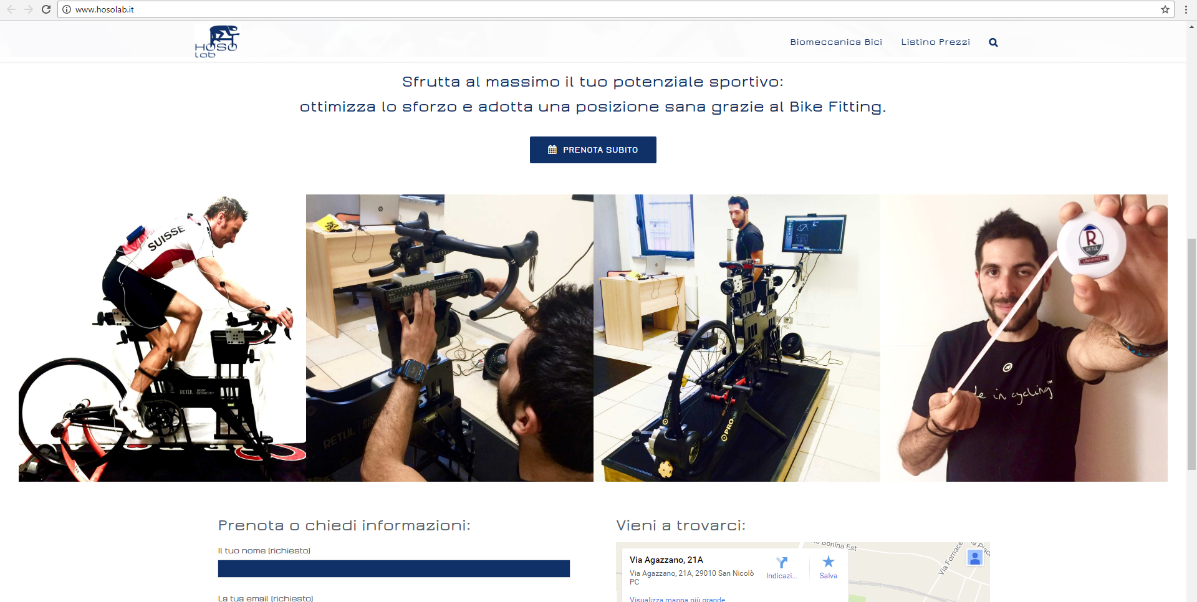Open the photo of man holding Retul badge
This screenshot has width=1197, height=602.
pos(1024,338)
